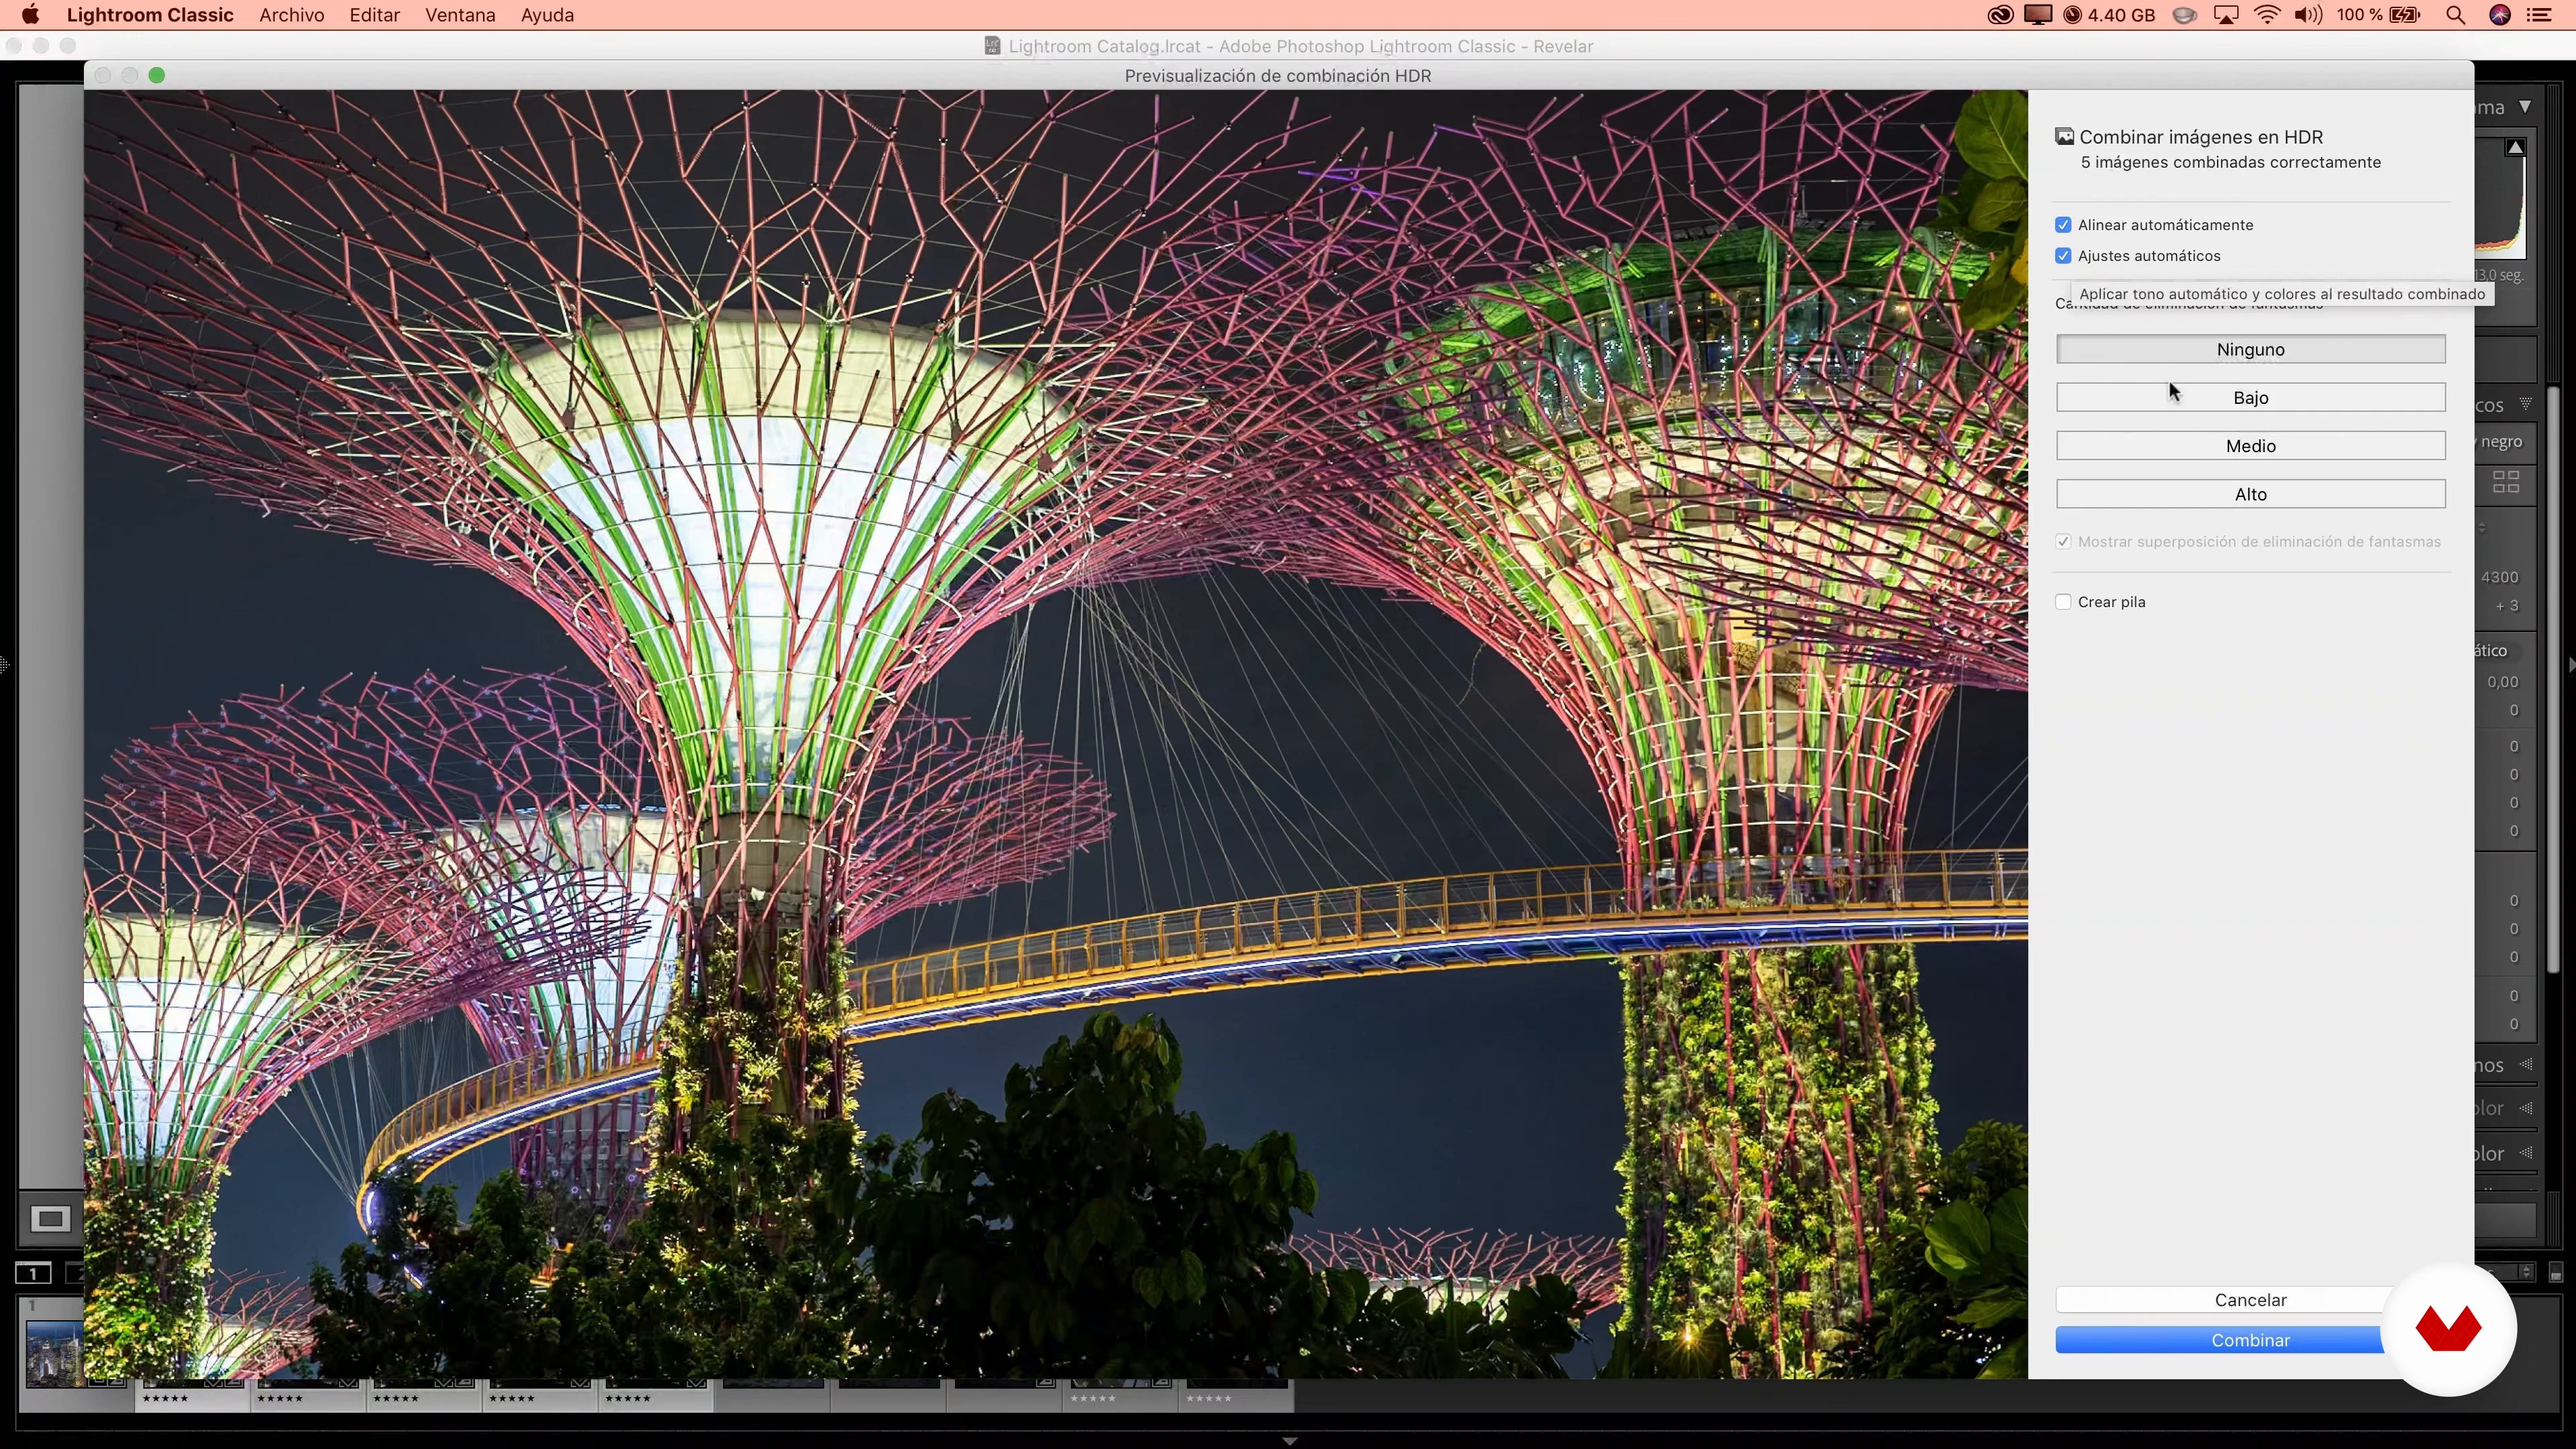Click '5 imágenes combinadas correctamente' text
2576x1449 pixels.
click(x=2230, y=162)
